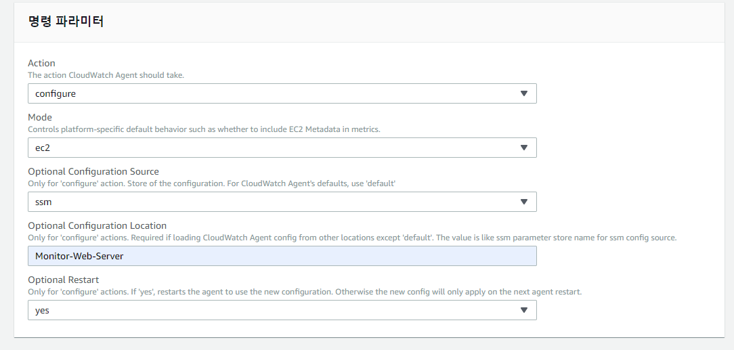The width and height of the screenshot is (734, 350).
Task: Open the Action dropdown showing configure
Action: tap(282, 93)
